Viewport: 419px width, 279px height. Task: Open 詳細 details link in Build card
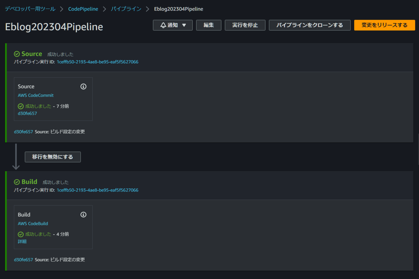22,241
